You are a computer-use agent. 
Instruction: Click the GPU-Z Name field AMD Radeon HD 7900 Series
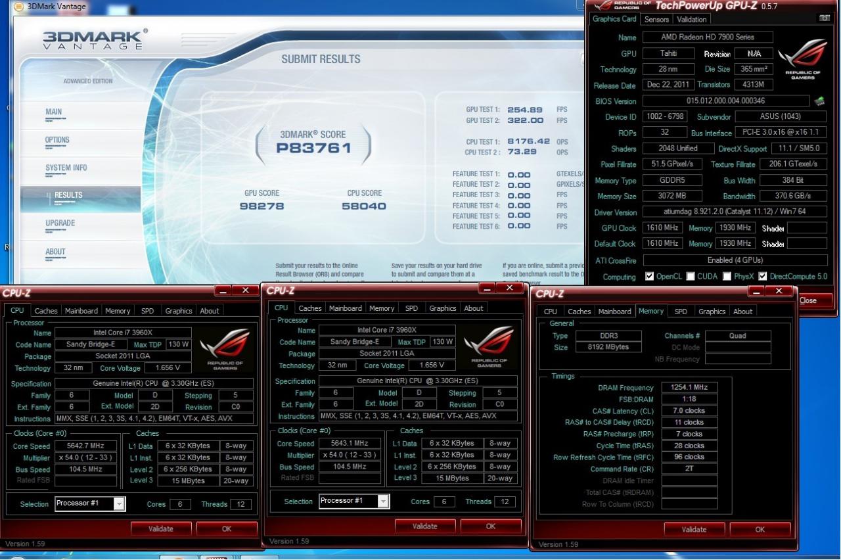tap(708, 37)
